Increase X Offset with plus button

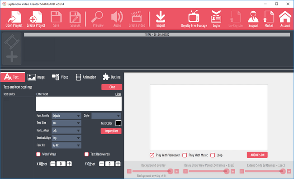[x=69, y=164]
